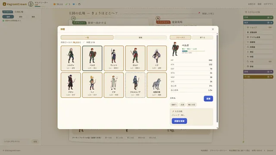The image size is (276, 155).
Task: Click the red flag icon near top right
Action: (199, 13)
